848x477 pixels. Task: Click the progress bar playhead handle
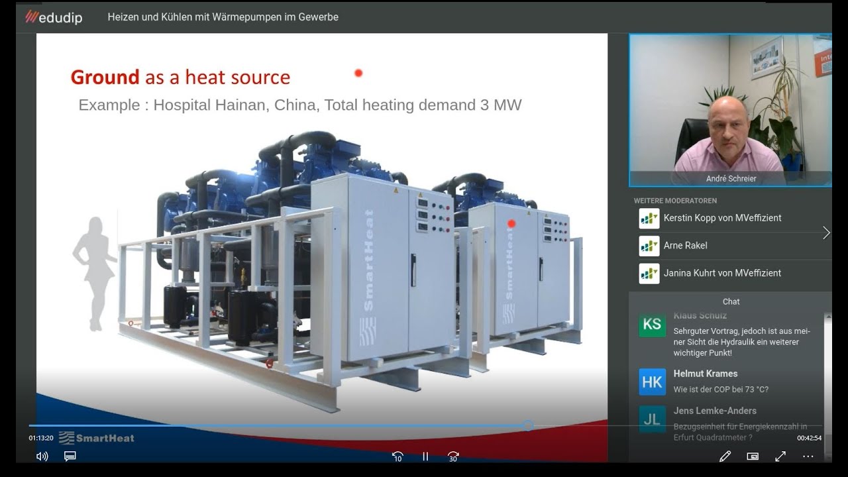[528, 425]
